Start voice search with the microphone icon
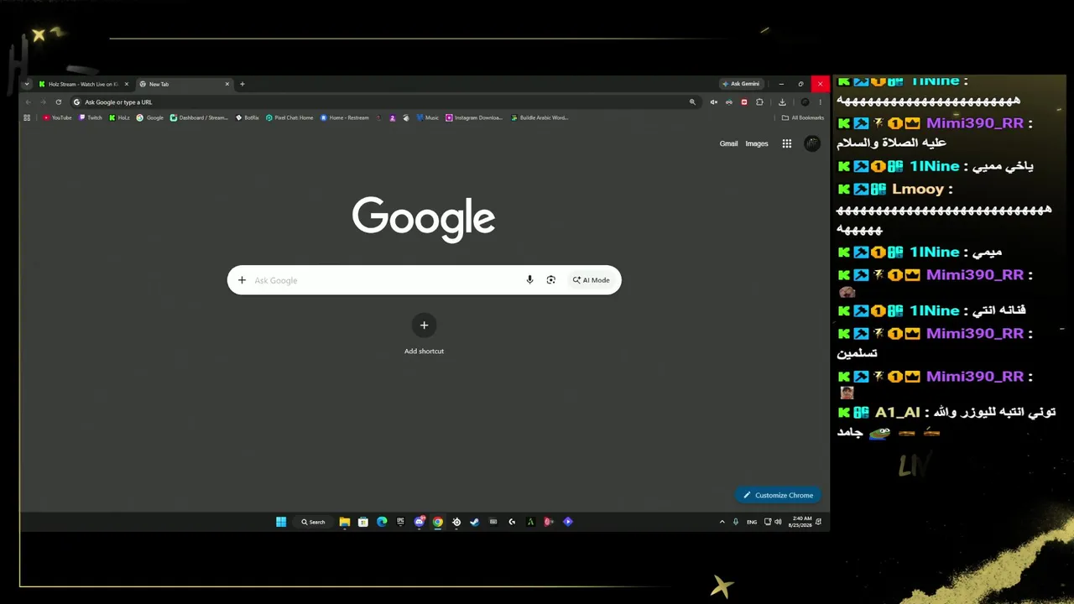1074x604 pixels. click(529, 280)
